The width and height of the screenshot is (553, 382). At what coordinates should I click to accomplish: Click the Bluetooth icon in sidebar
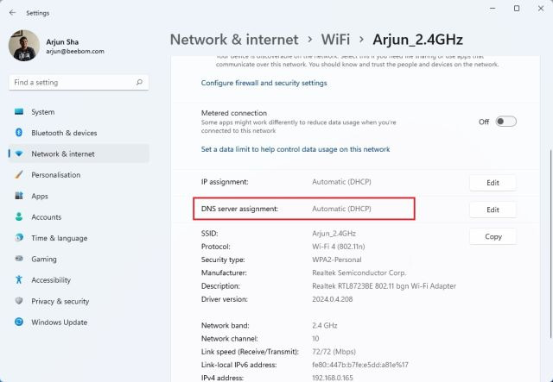(19, 133)
